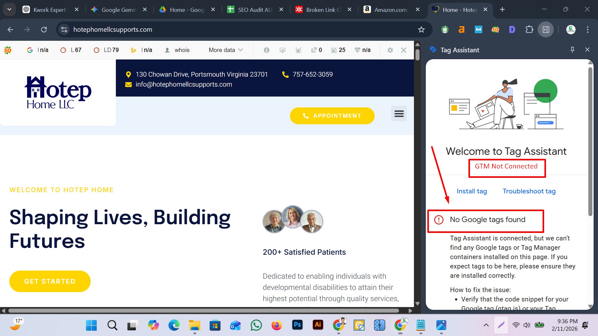Click the external links icon showing 0

pos(316,50)
